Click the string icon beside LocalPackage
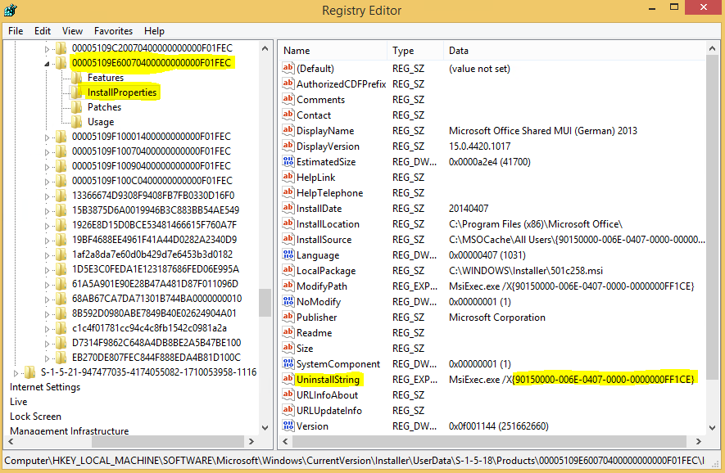Screen dimensions: 725x473 (288, 270)
